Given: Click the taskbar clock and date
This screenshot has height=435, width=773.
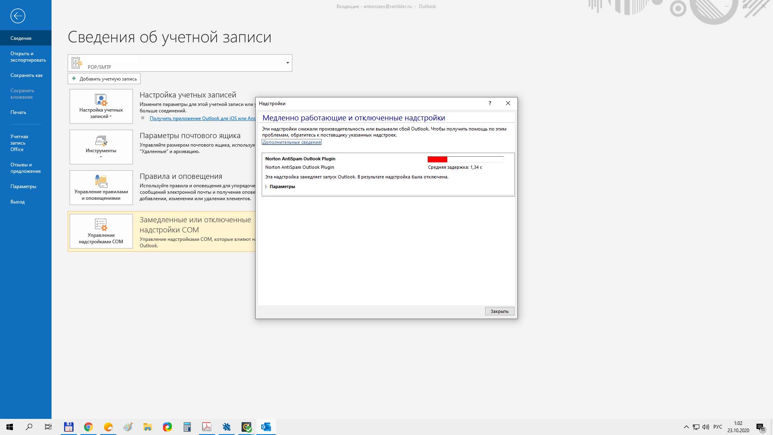Looking at the screenshot, I should point(738,427).
